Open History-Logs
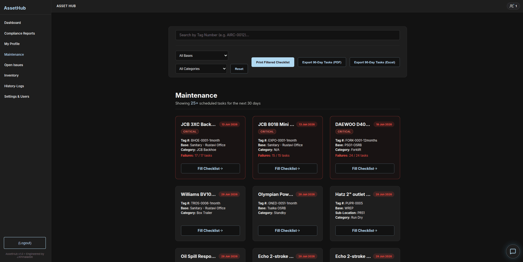The height and width of the screenshot is (262, 523). coord(14,86)
